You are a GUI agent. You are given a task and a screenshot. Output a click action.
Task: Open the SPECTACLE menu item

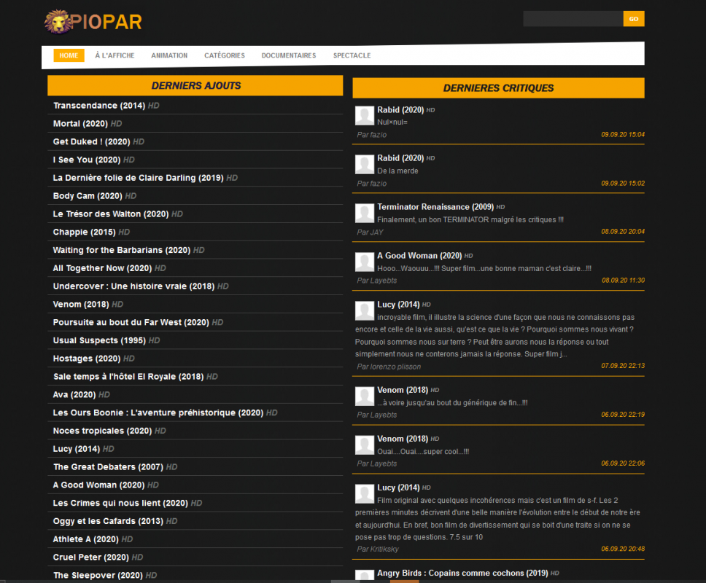352,55
